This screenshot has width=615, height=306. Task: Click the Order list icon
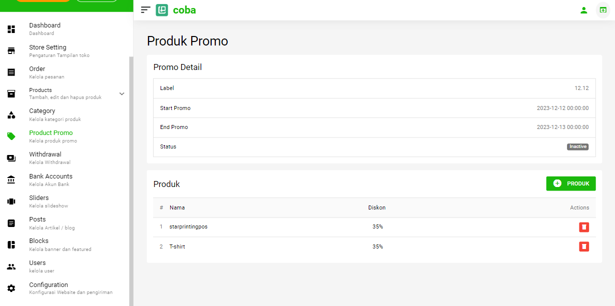[11, 72]
